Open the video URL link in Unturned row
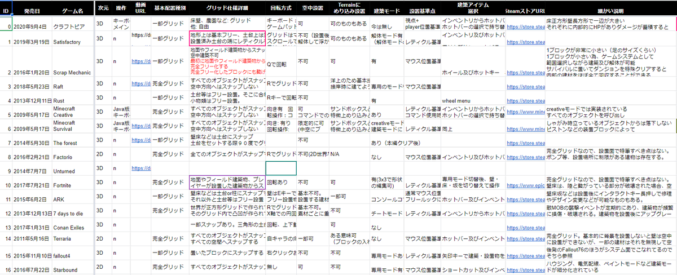 [x=140, y=168]
